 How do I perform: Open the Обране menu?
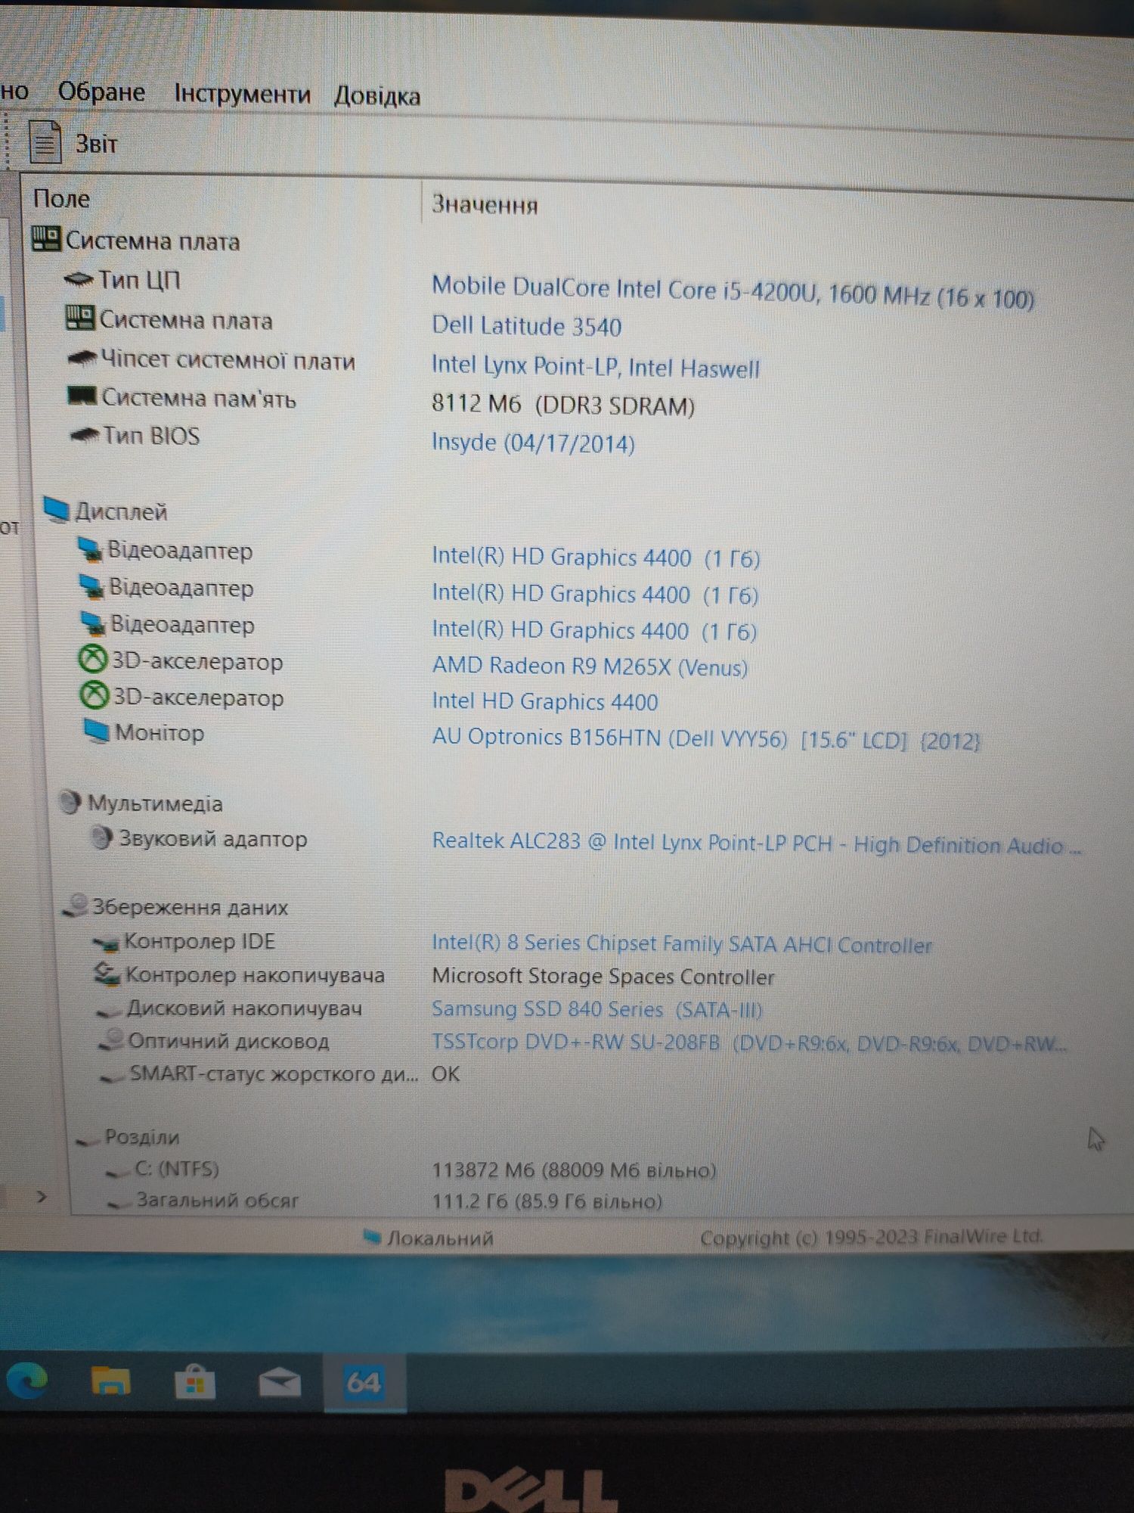click(101, 92)
